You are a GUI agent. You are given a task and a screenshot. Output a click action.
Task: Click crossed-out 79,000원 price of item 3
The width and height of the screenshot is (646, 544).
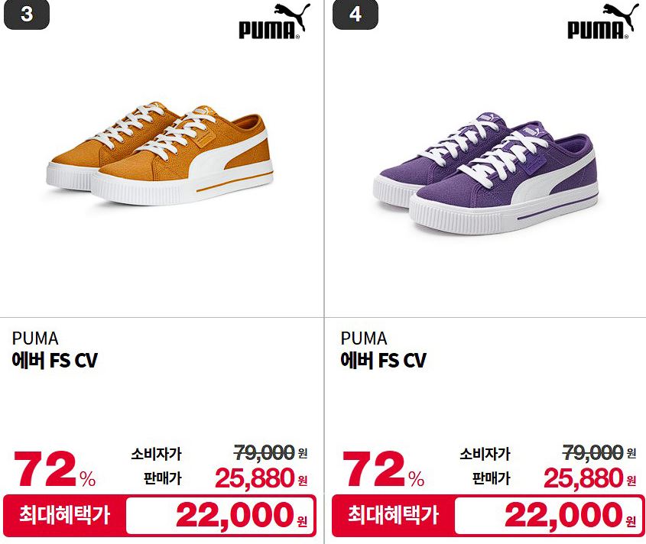271,452
